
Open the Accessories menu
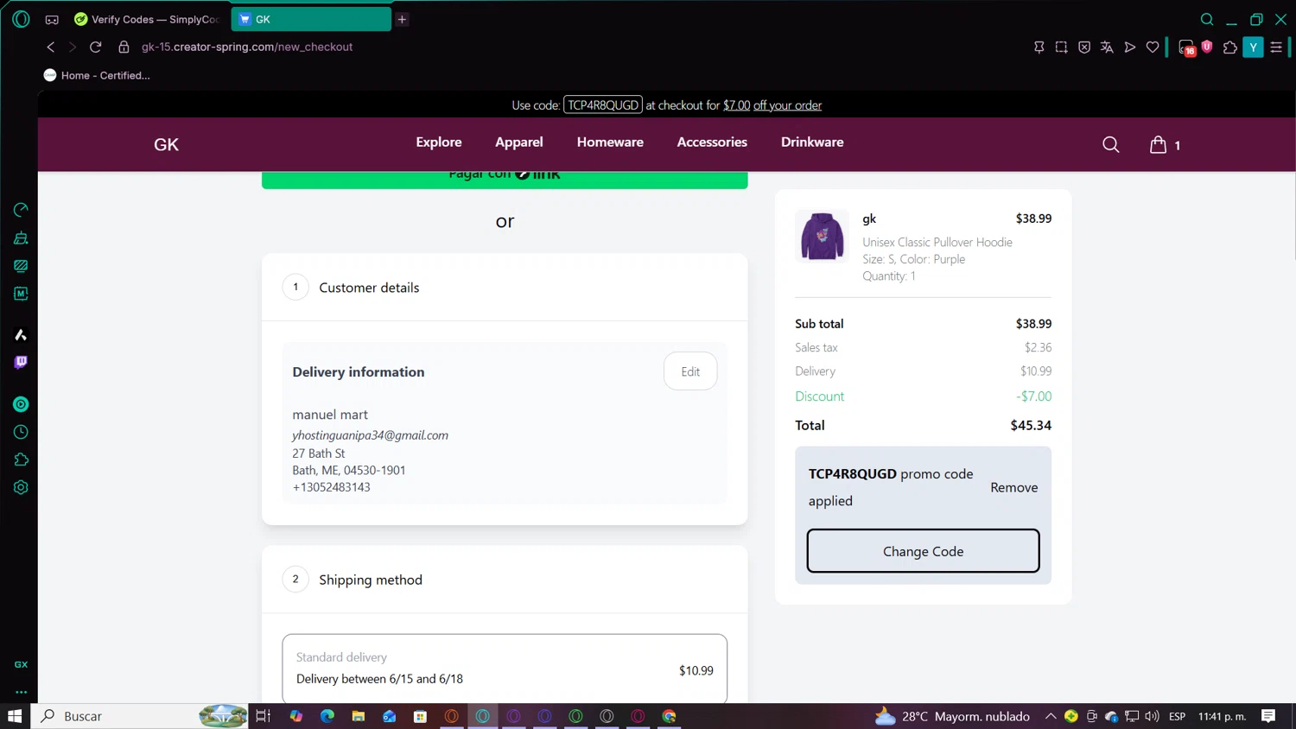712,143
